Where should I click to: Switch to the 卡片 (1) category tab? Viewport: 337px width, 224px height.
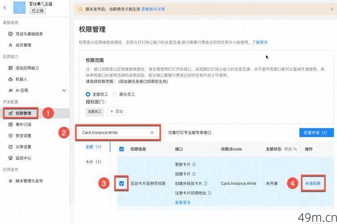(93, 162)
